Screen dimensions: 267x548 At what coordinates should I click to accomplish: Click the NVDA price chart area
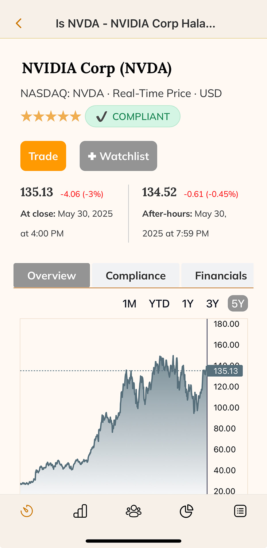click(x=113, y=406)
